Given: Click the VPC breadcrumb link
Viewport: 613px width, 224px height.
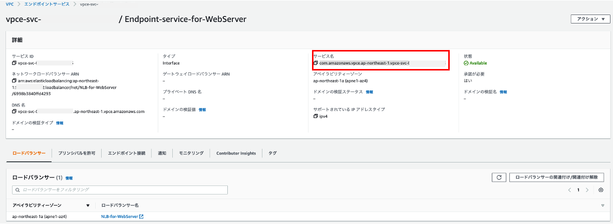Looking at the screenshot, I should (x=10, y=4).
